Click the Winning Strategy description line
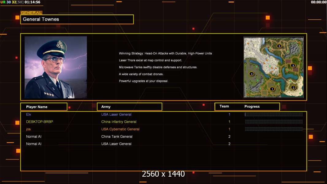The width and height of the screenshot is (327, 184). (165, 53)
